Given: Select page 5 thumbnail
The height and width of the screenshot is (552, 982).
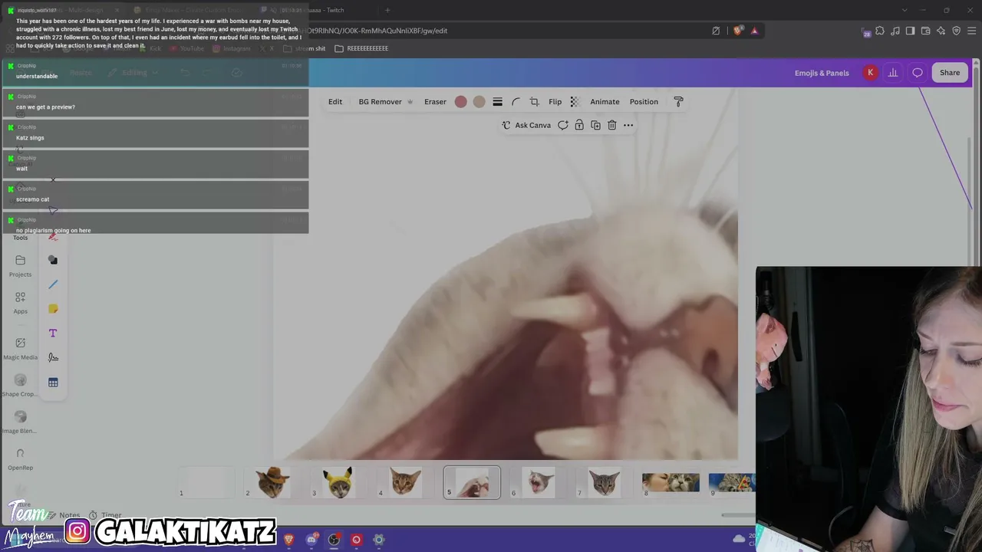Looking at the screenshot, I should 472,482.
